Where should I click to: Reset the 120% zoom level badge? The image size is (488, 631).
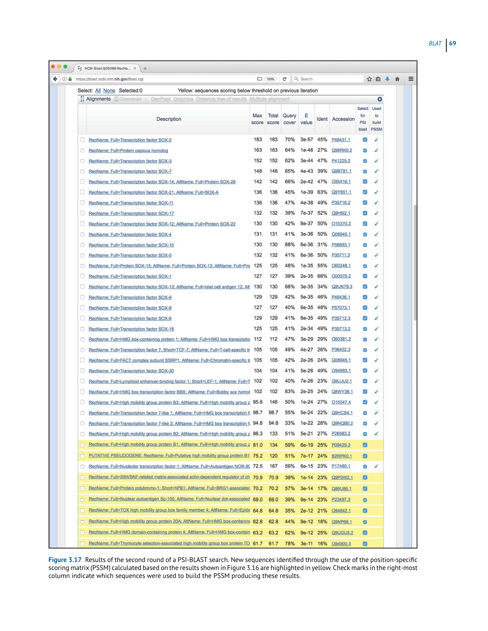pyautogui.click(x=270, y=79)
